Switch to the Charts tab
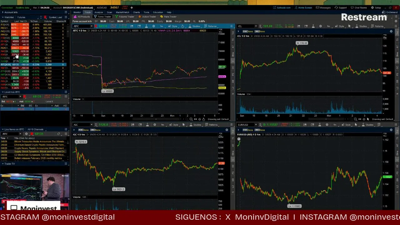 click(x=136, y=12)
